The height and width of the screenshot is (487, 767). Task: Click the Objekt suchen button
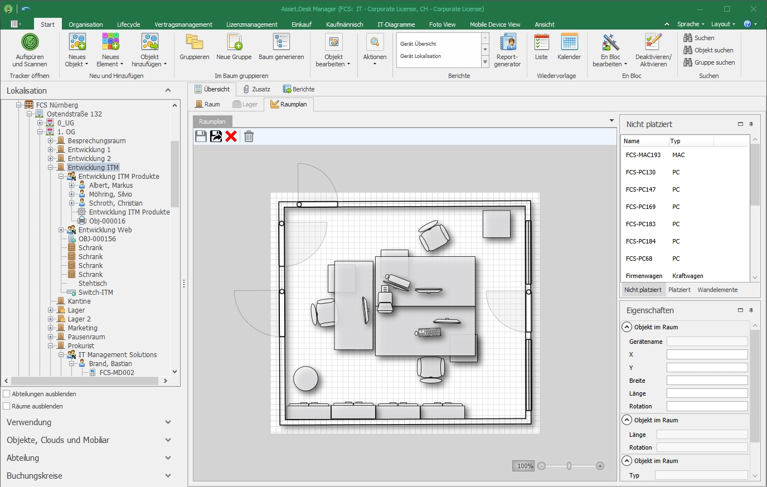pyautogui.click(x=708, y=50)
